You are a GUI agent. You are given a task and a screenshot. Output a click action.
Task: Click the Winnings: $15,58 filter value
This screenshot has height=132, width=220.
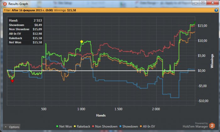[x=65, y=10]
